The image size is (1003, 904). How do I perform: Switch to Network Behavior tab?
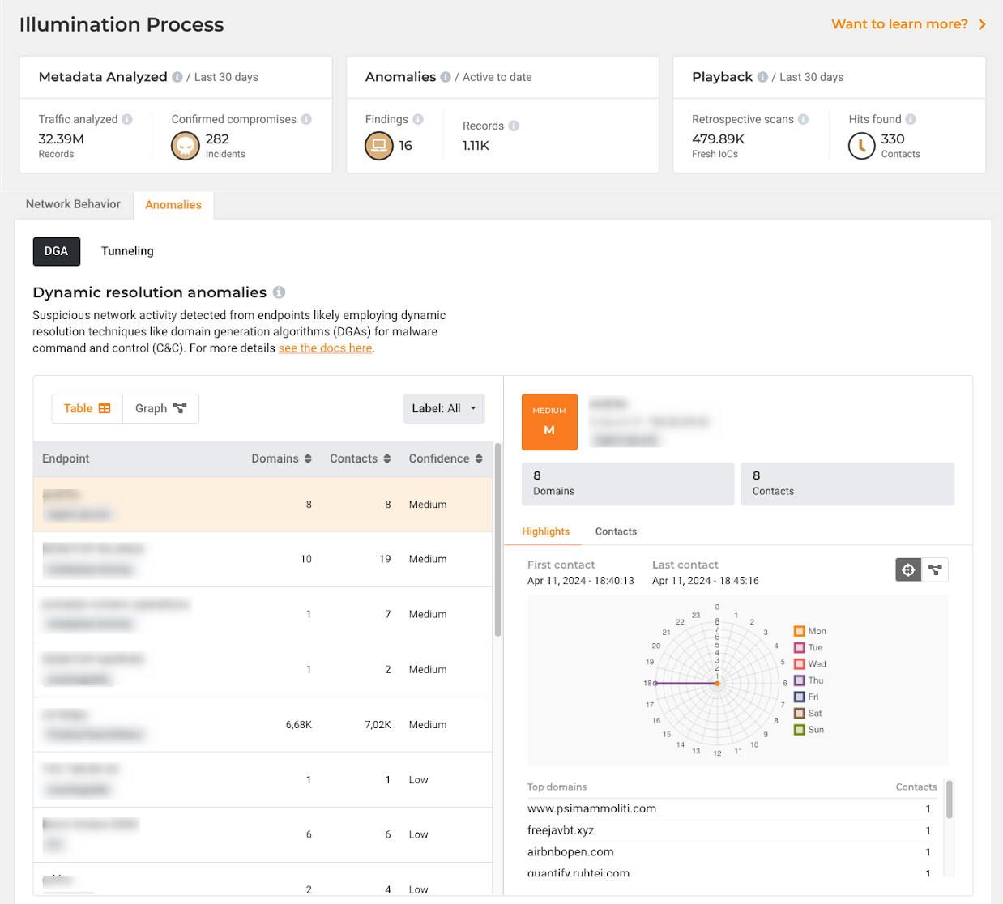tap(73, 204)
